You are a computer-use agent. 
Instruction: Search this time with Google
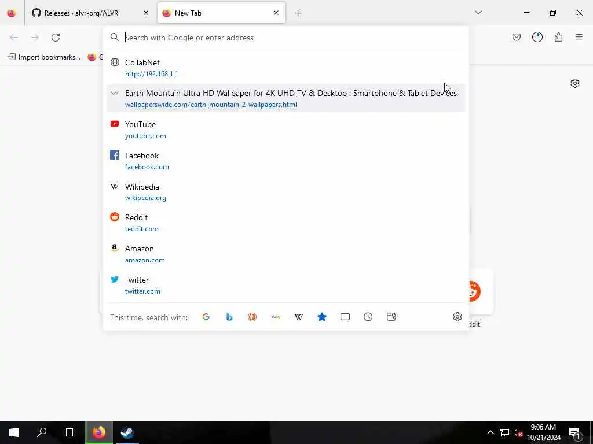point(206,317)
